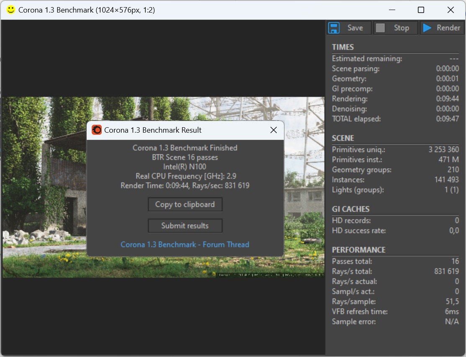Open Corona 1.3 Benchmark Forum Thread link
The height and width of the screenshot is (357, 466).
coord(185,244)
